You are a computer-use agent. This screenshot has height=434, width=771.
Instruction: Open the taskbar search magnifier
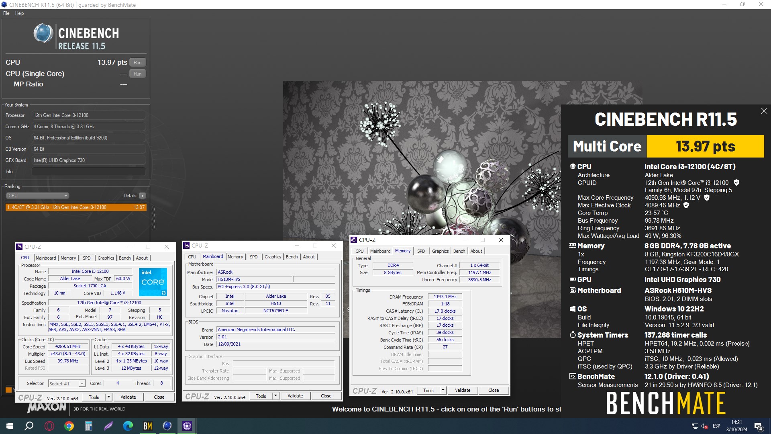click(29, 426)
